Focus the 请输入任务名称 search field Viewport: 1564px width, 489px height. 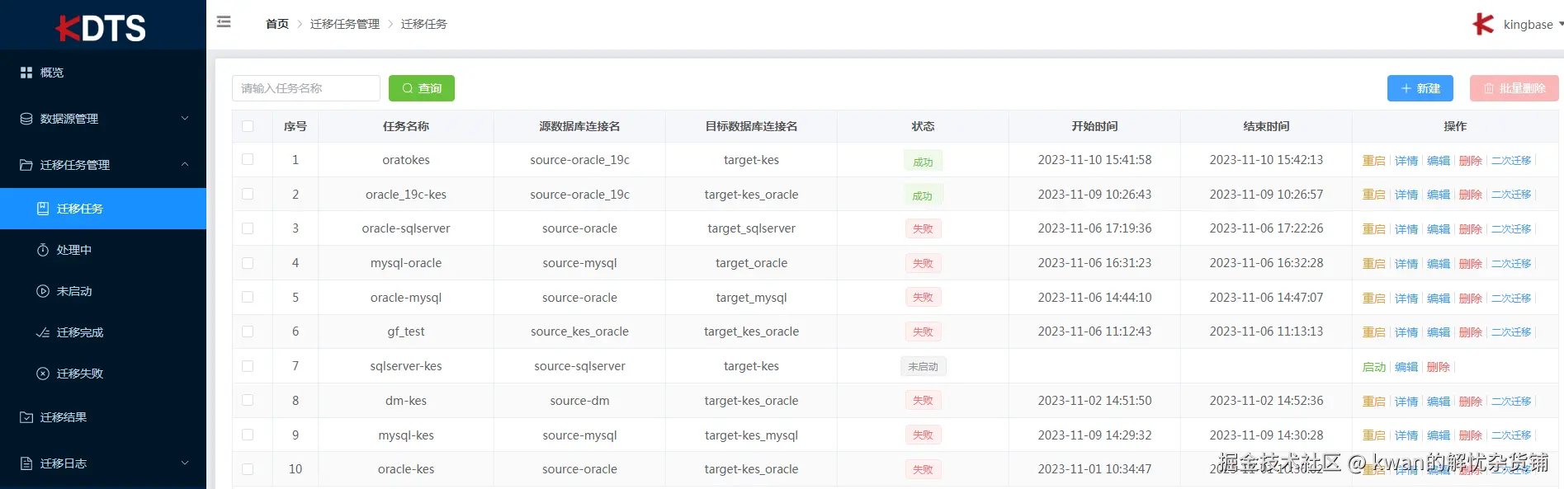[x=306, y=88]
